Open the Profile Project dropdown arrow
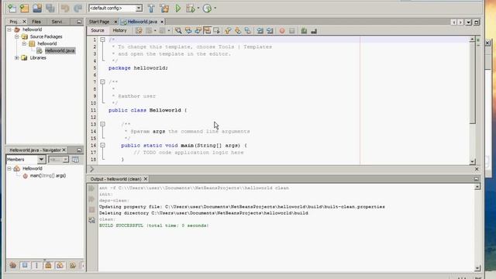 click(215, 9)
